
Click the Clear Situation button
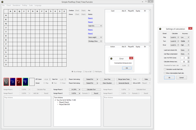107,83
